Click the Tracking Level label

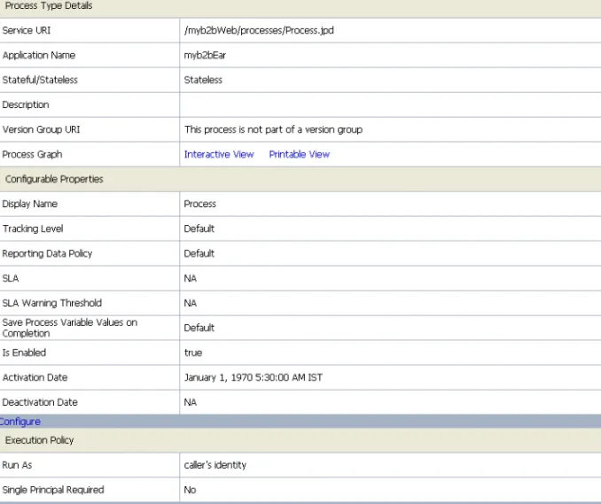tap(33, 229)
